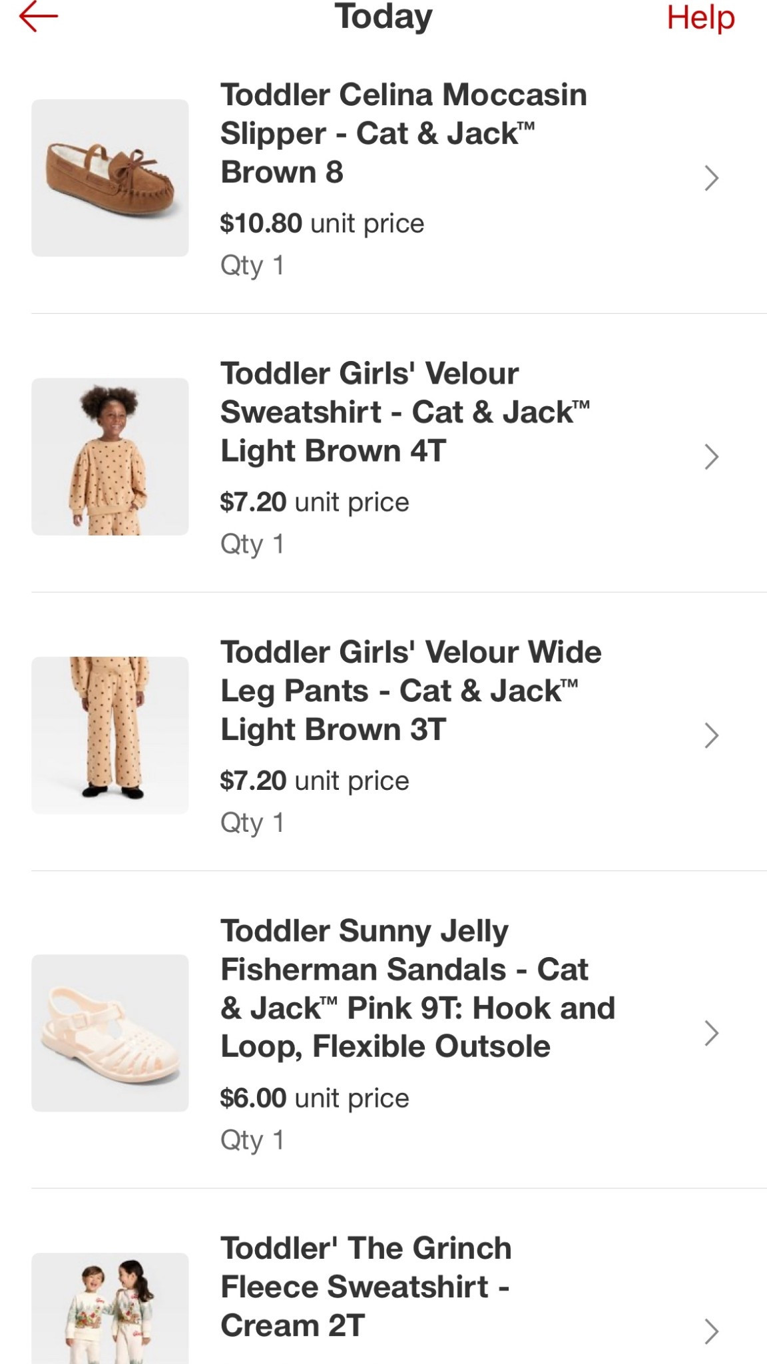Open Toddler Girls' Velour Wide Leg Pants title

(411, 691)
